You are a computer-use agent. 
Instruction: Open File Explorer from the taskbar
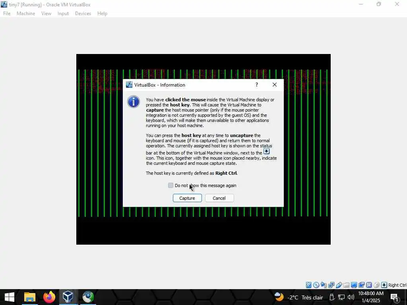pos(29,297)
